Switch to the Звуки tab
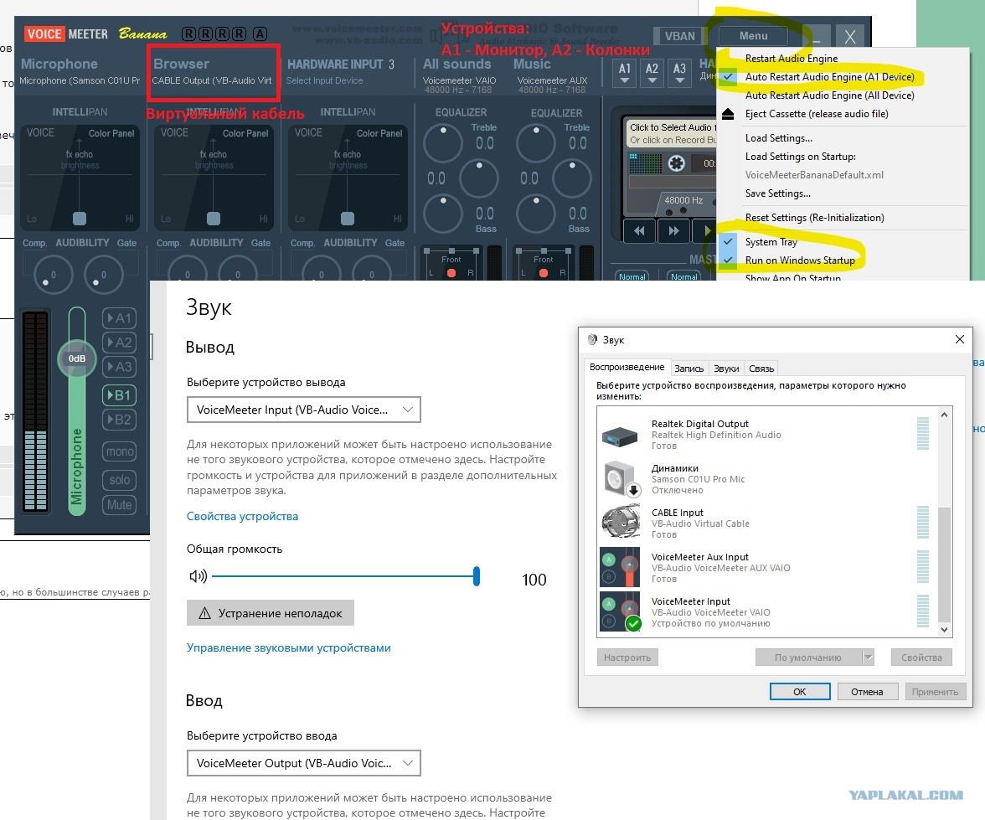Viewport: 985px width, 820px height. (x=726, y=369)
